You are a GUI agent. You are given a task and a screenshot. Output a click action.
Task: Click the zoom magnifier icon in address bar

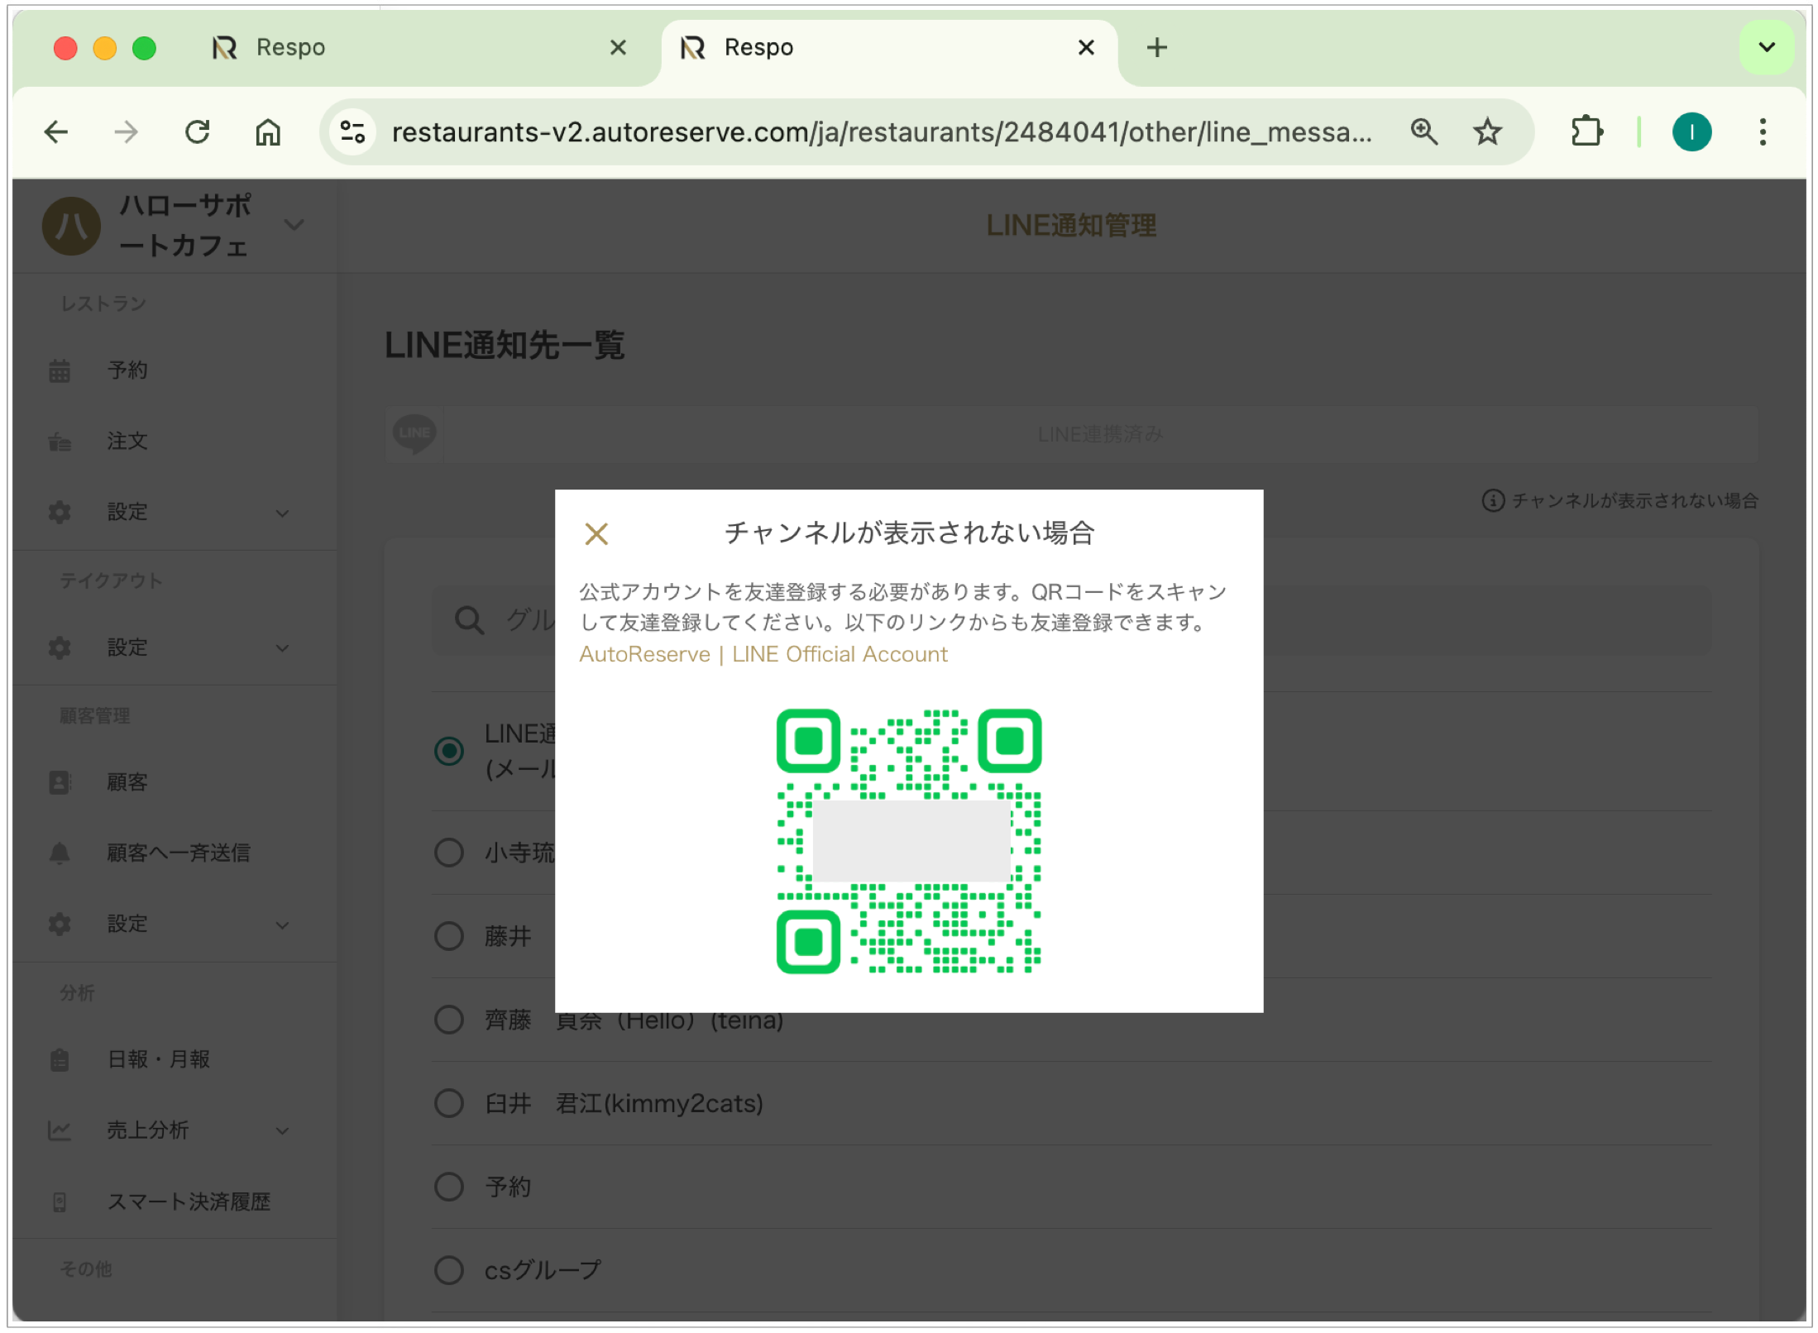coord(1423,131)
